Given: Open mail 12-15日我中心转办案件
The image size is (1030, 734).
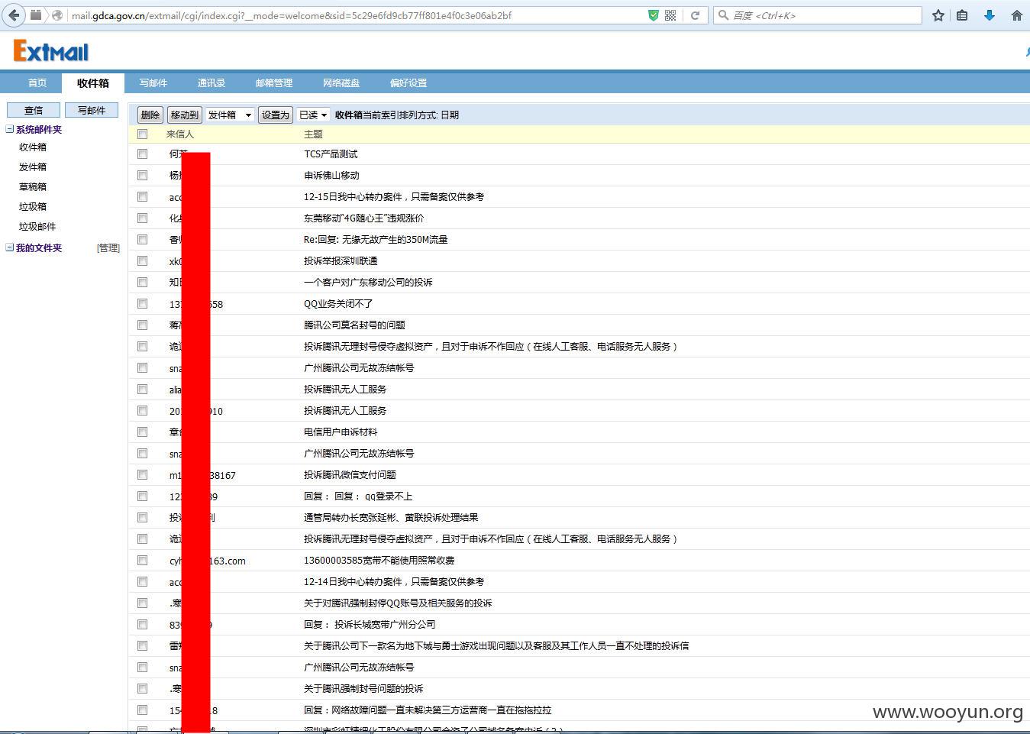Looking at the screenshot, I should (394, 196).
